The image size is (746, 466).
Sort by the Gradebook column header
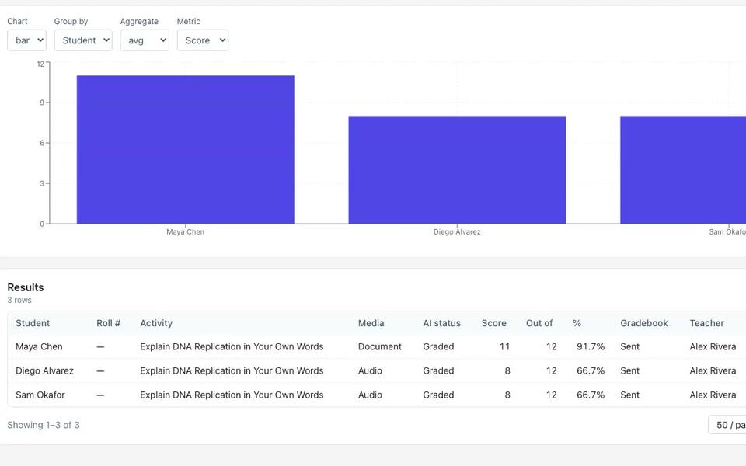[x=643, y=323]
